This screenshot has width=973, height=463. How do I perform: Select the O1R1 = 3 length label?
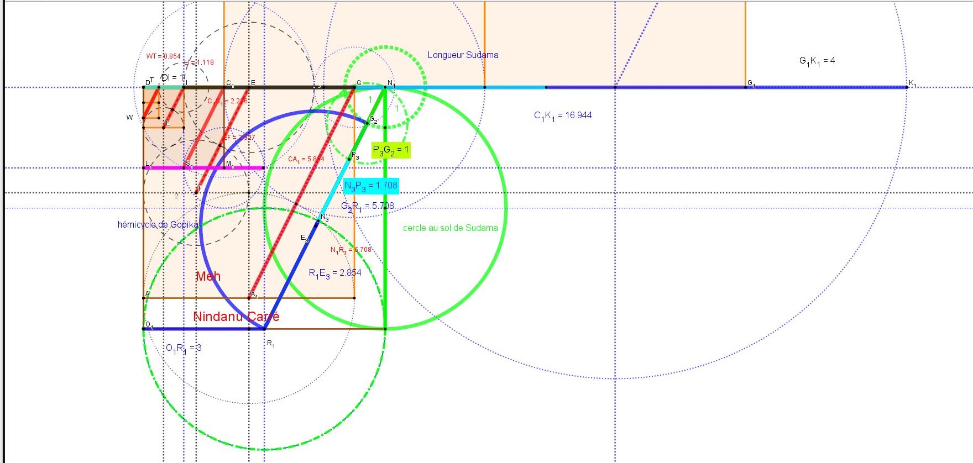(184, 348)
